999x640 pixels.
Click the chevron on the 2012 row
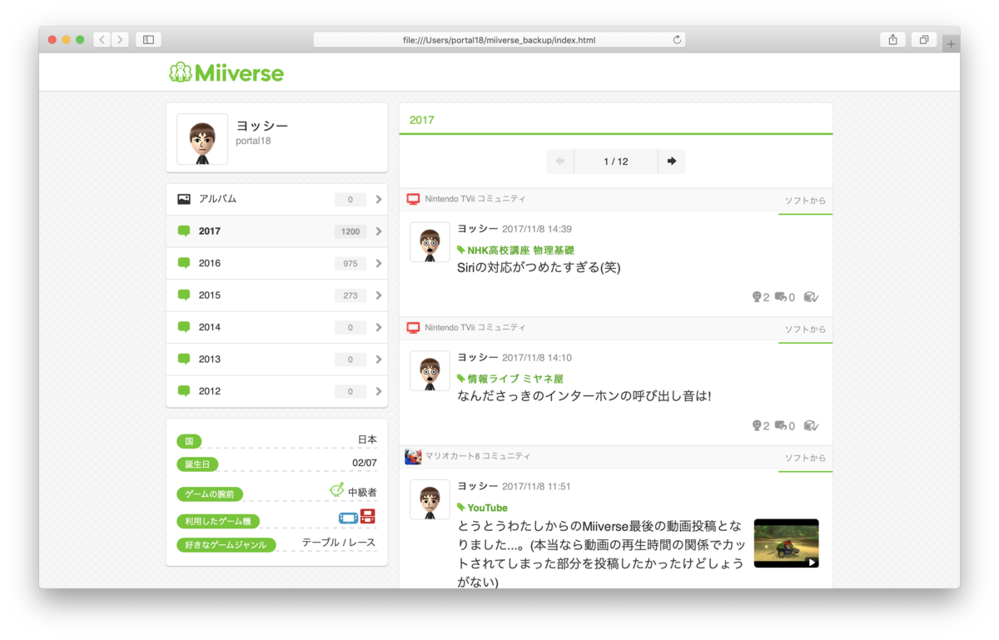[x=379, y=391]
